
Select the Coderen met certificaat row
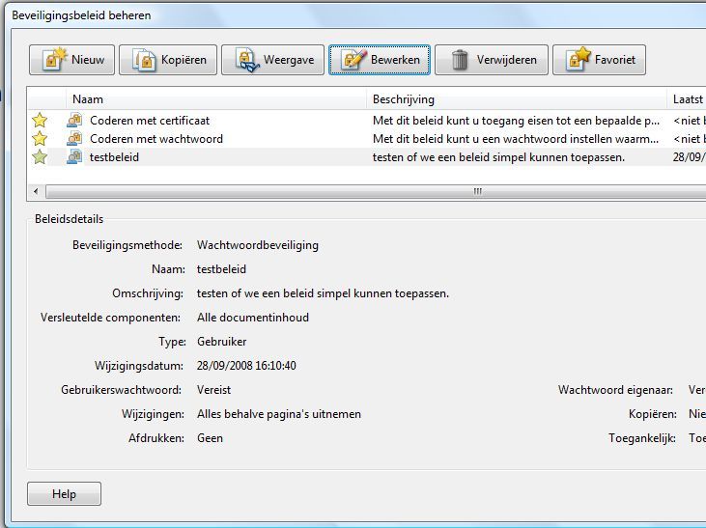point(150,121)
